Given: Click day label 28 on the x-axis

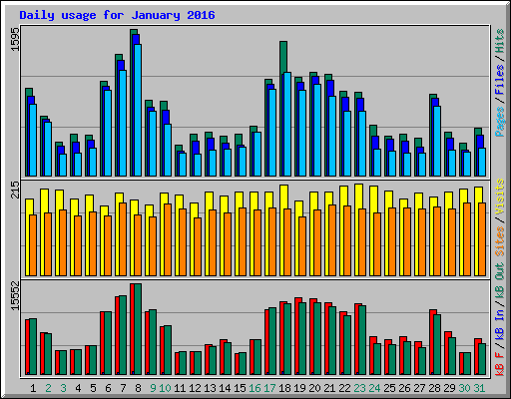Looking at the screenshot, I should 434,388.
